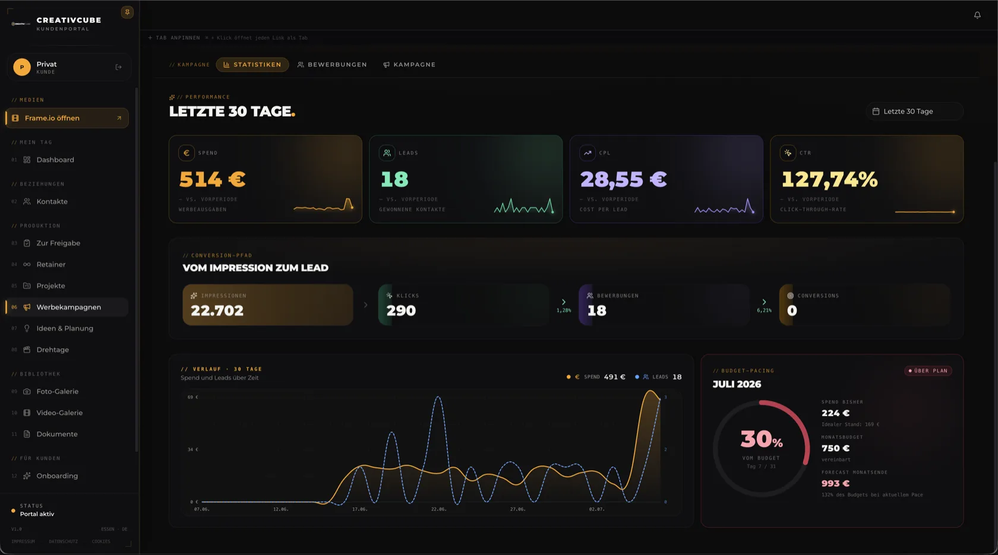Open Ideen & Planung
998x555 pixels.
67,328
